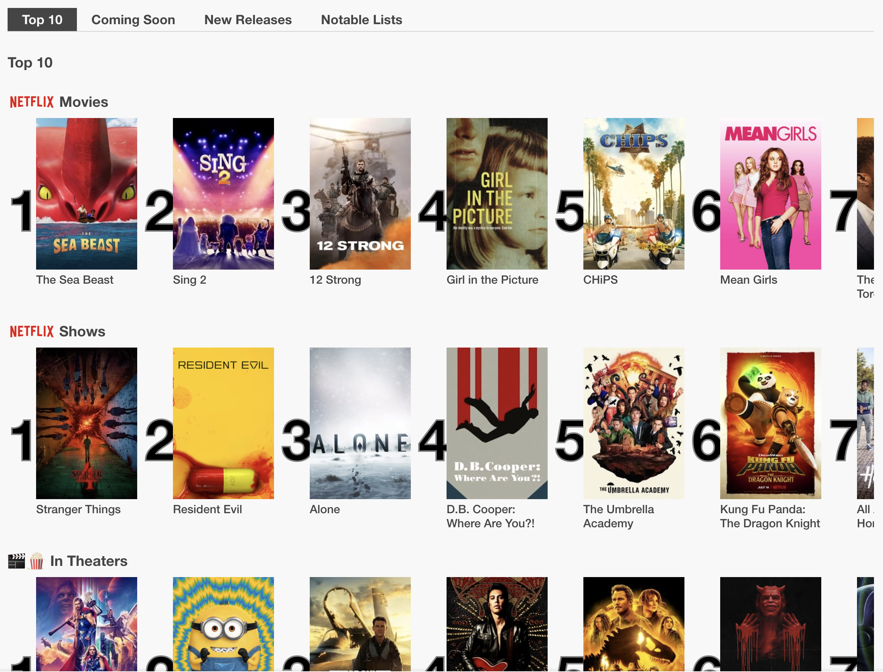Click the Netflix logo beside Shows
Screen dimensions: 883x672
coord(32,331)
